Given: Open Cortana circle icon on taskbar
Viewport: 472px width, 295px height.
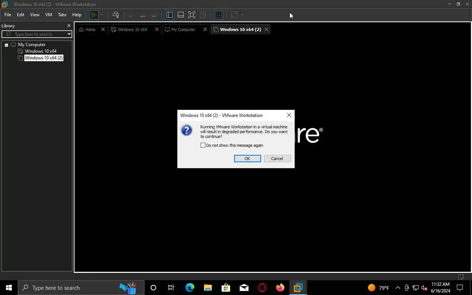Looking at the screenshot, I should tap(153, 288).
